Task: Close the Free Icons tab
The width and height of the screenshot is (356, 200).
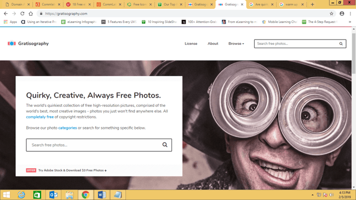Action: click(x=151, y=4)
